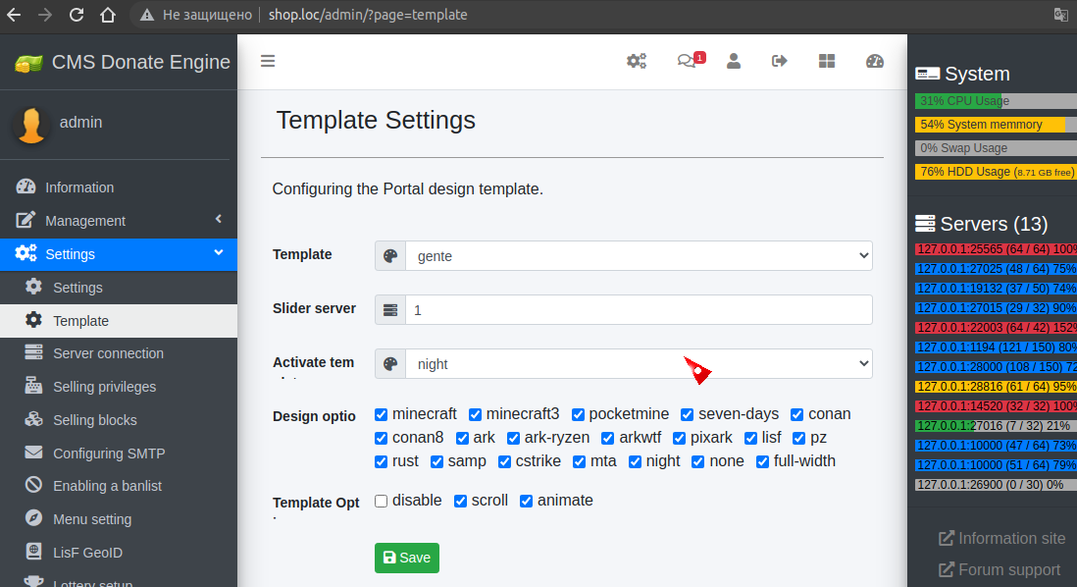This screenshot has width=1077, height=587.
Task: Click the green Save button
Action: pyautogui.click(x=406, y=558)
